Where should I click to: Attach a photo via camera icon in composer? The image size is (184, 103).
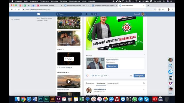pyautogui.click(x=93, y=76)
